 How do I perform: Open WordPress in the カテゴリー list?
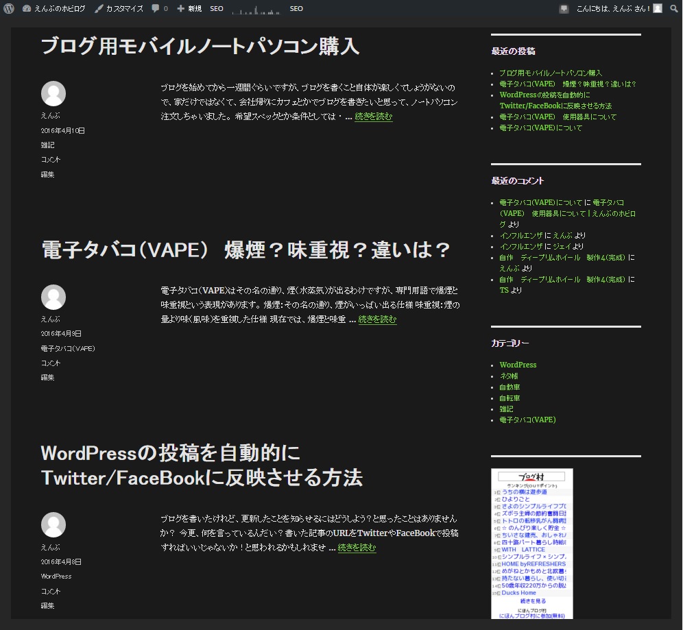[x=518, y=365]
